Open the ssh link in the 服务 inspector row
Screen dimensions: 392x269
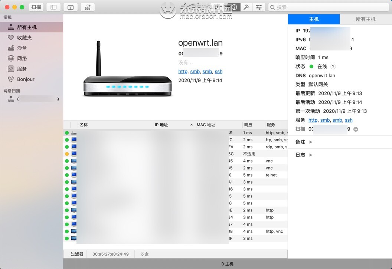pos(349,120)
